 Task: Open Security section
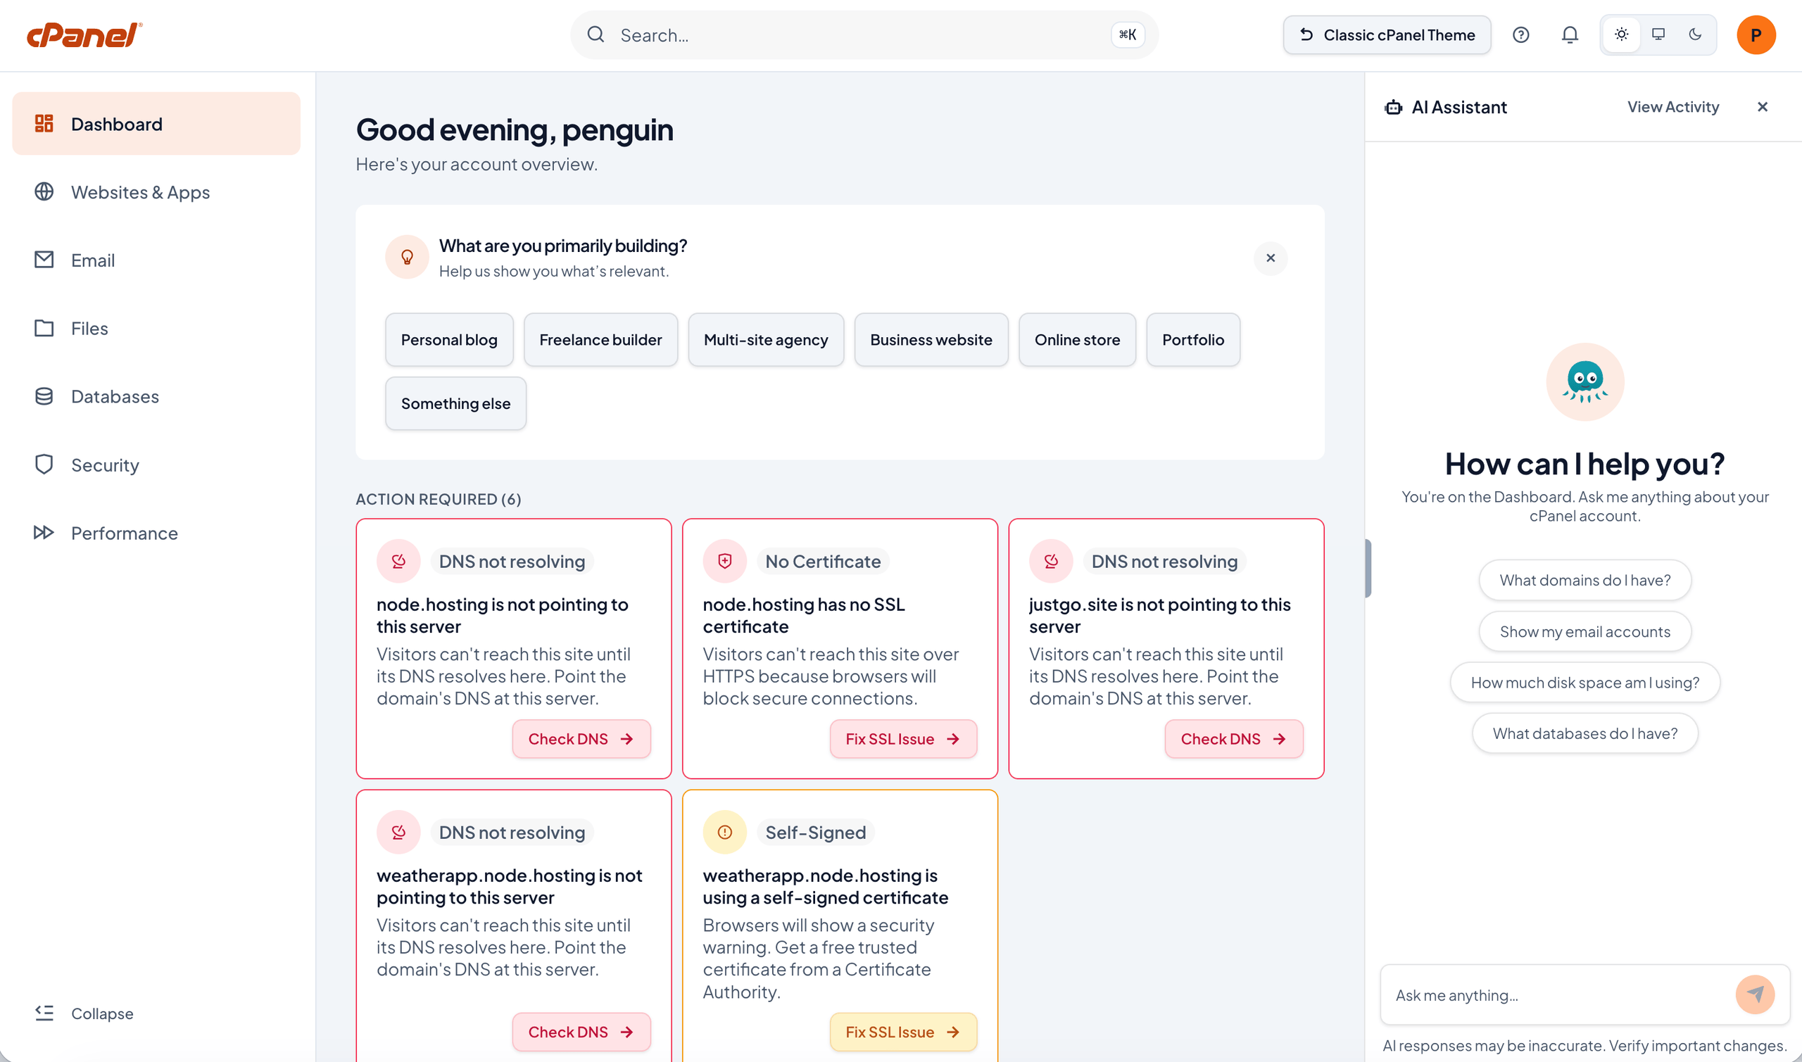156,464
